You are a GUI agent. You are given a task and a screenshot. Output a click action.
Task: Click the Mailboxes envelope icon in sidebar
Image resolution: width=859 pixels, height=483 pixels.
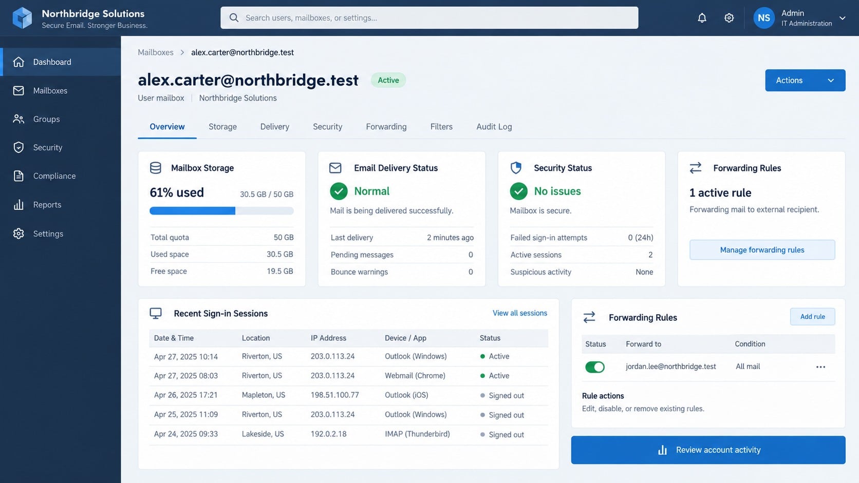pos(18,91)
